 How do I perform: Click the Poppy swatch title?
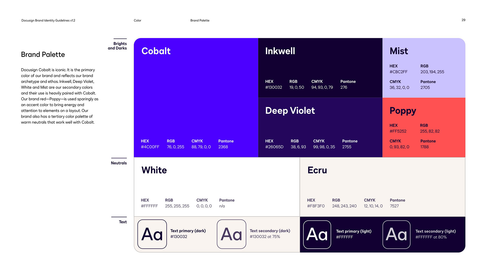click(403, 111)
